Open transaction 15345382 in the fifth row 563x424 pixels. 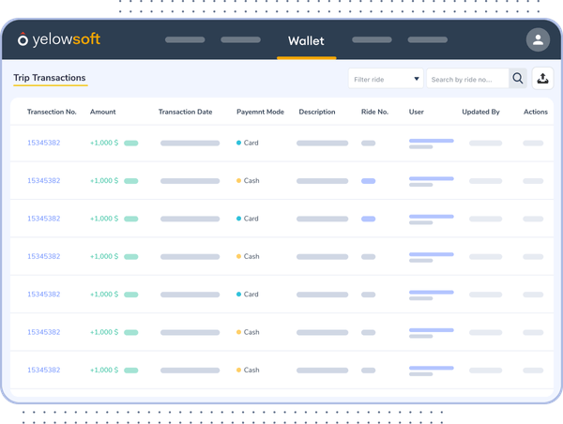[x=44, y=295]
